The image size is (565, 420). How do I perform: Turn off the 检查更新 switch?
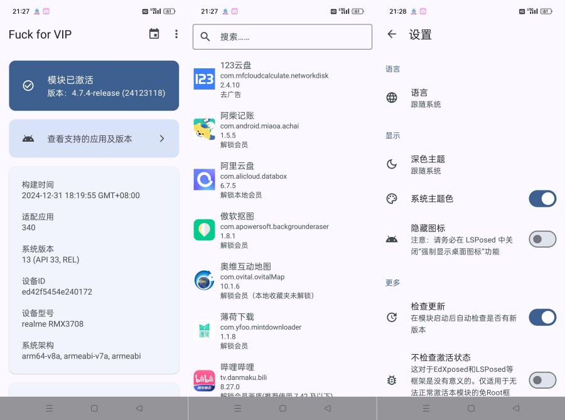pos(542,317)
